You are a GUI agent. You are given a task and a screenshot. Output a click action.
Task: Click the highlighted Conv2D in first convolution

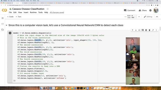(37, 40)
